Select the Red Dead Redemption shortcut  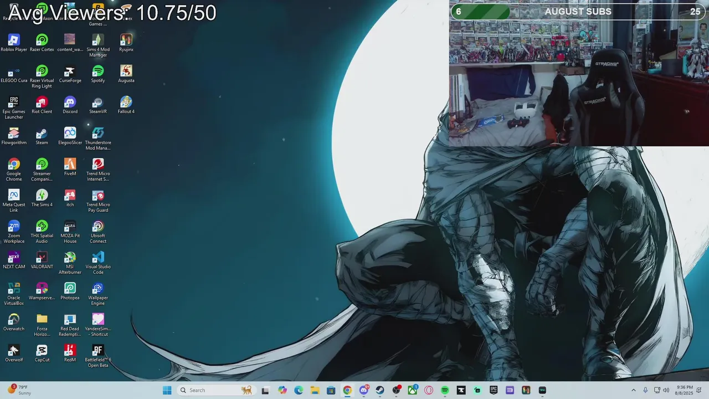click(70, 325)
